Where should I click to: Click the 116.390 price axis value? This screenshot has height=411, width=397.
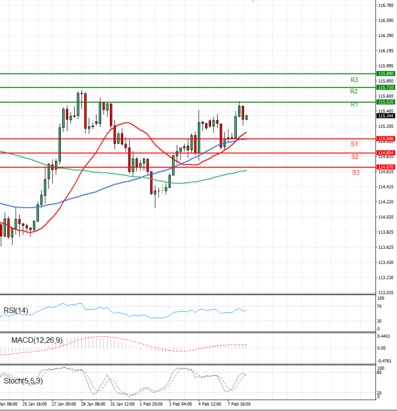[386, 35]
